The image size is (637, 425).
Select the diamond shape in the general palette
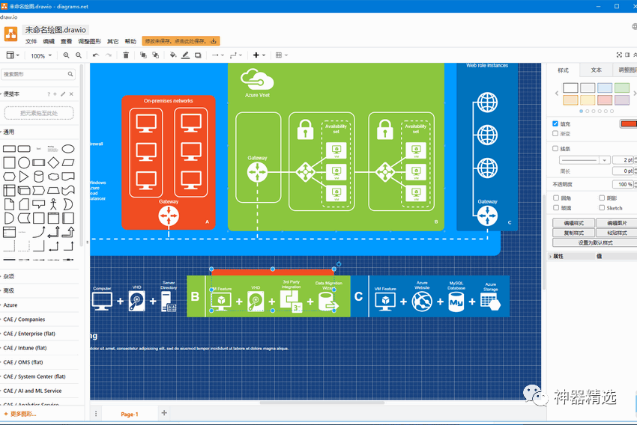click(53, 162)
